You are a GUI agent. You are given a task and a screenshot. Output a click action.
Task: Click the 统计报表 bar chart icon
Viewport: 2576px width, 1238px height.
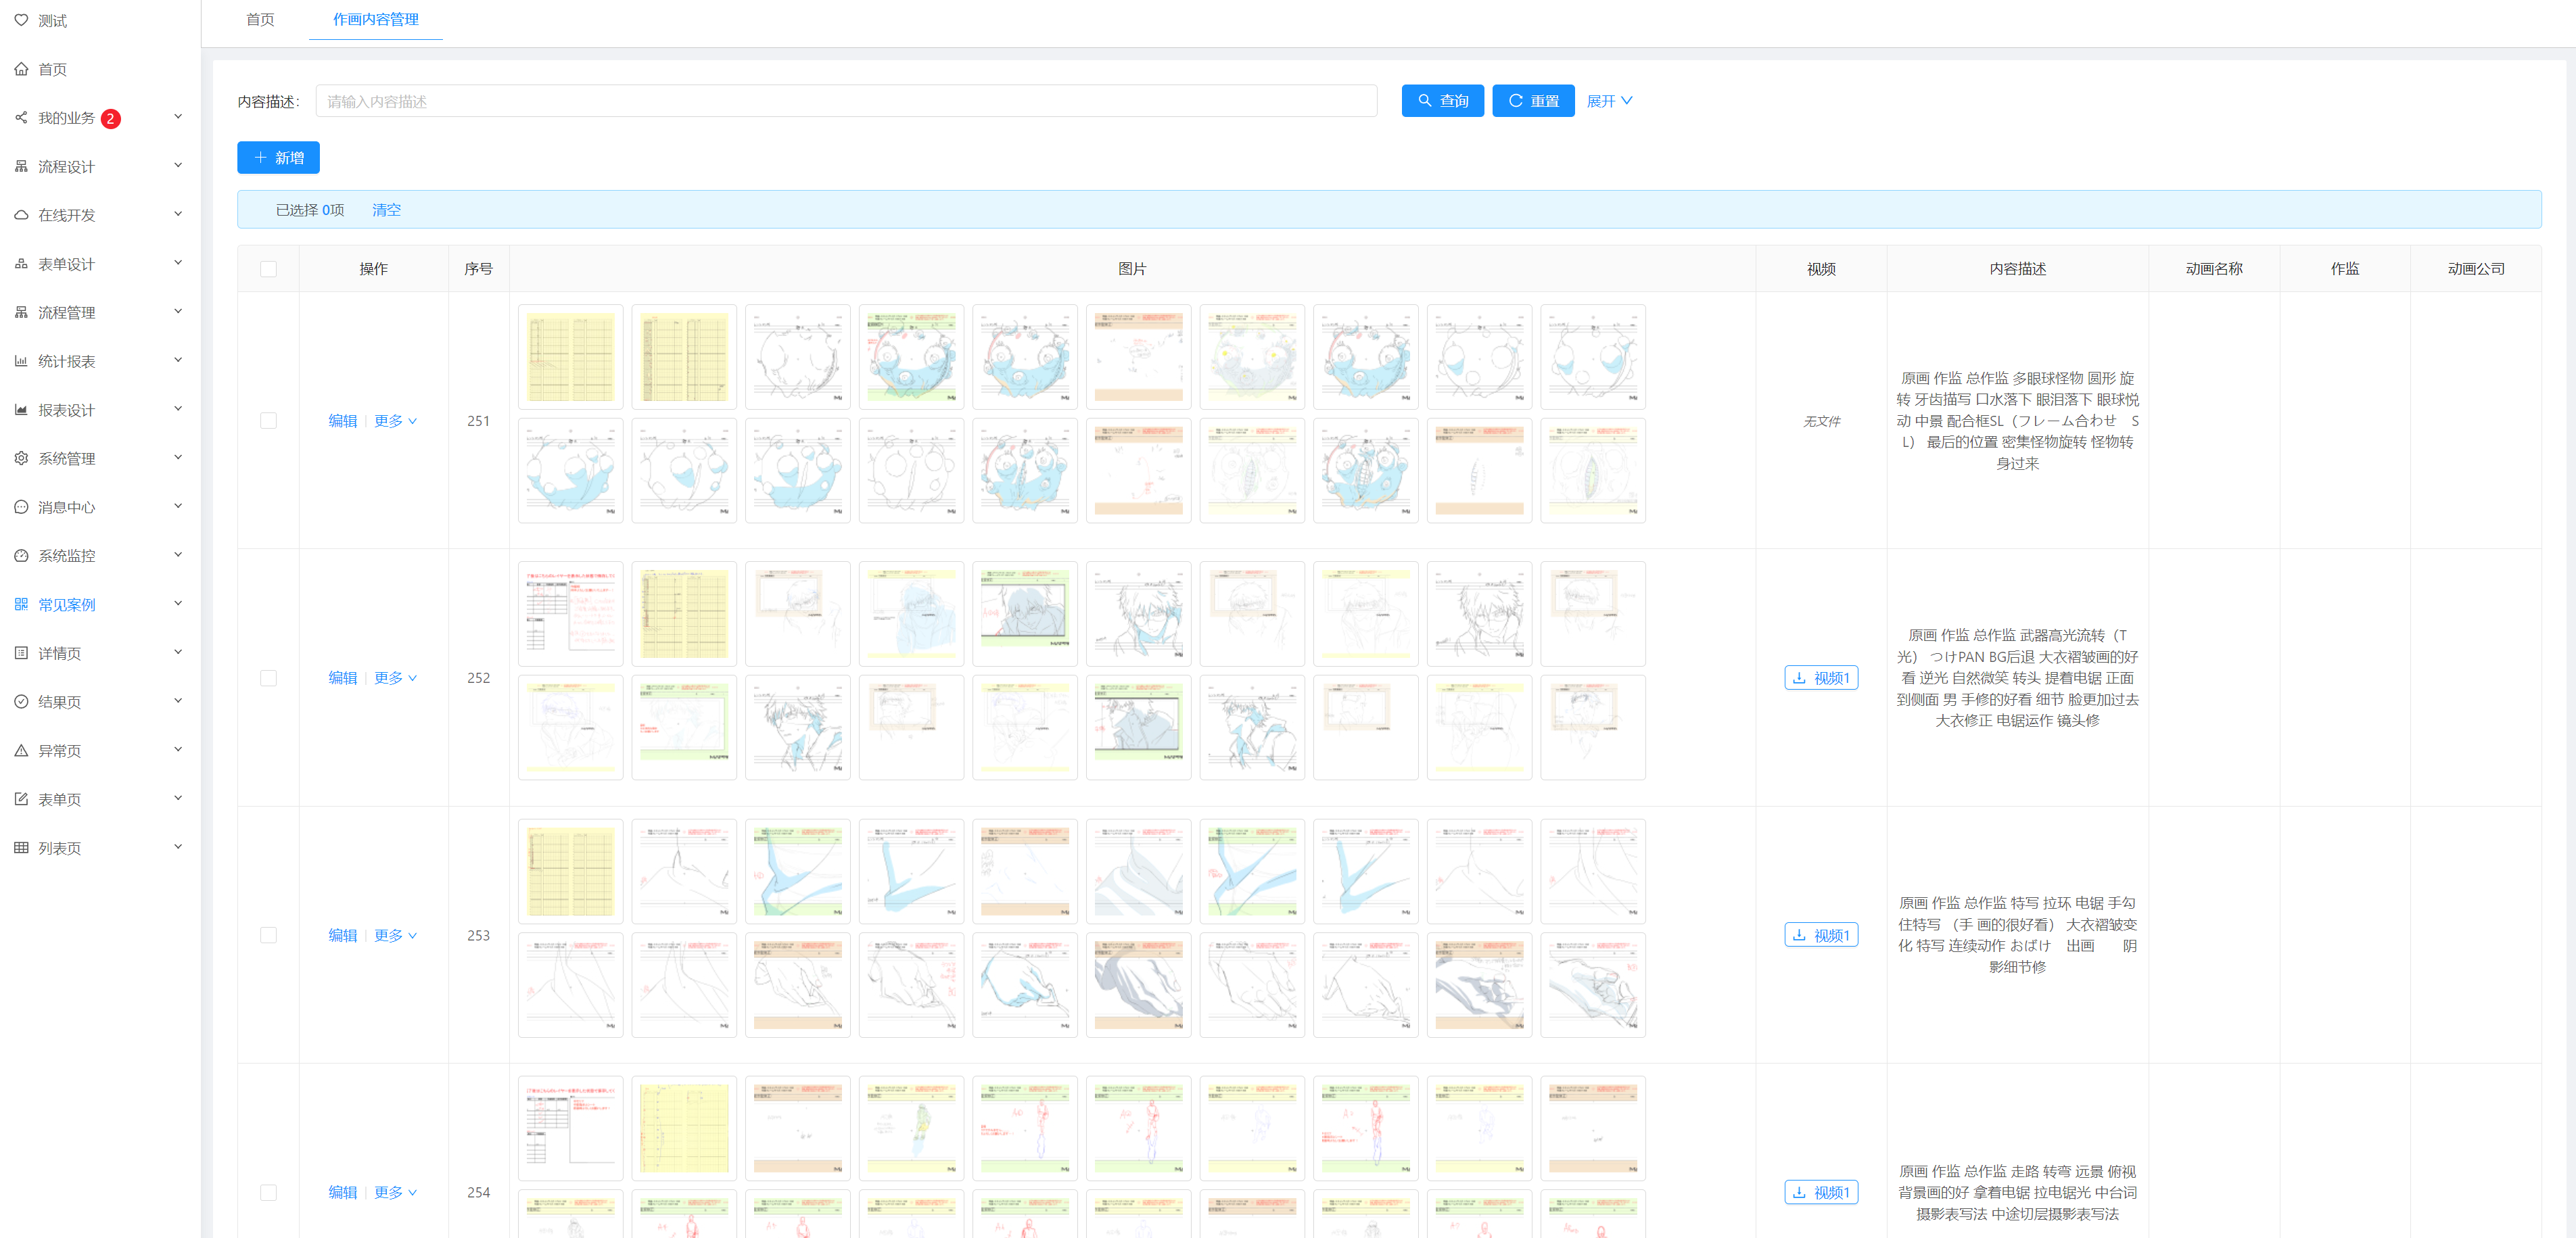[x=21, y=361]
